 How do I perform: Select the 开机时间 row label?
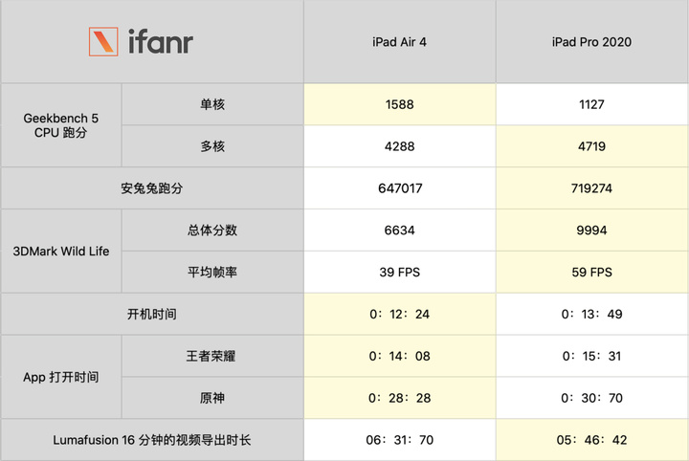152,314
